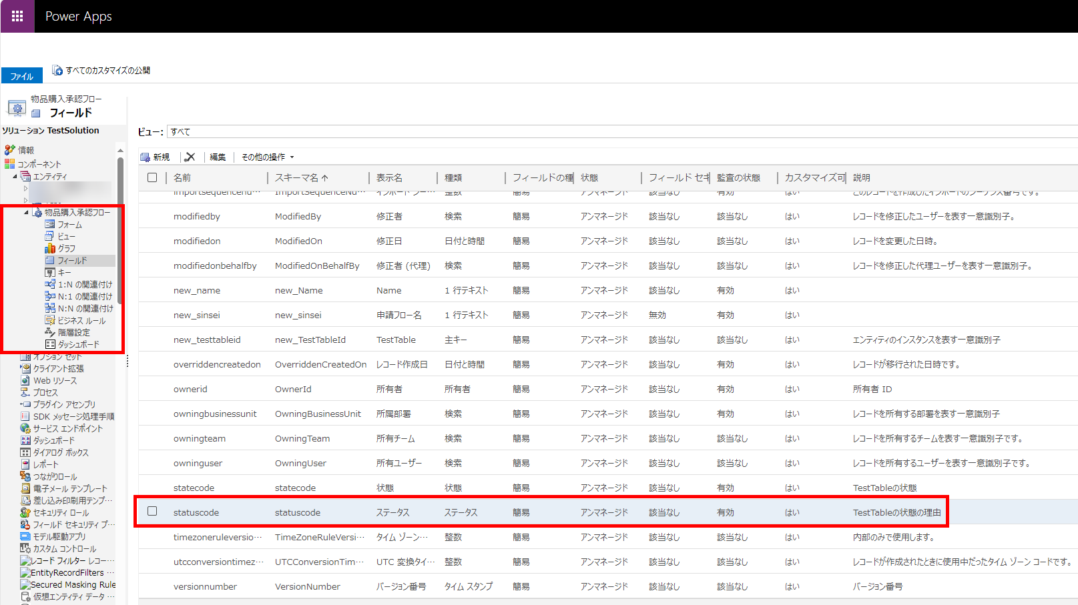Click the splitter handle beside the tree
The image size is (1078, 605).
point(127,361)
